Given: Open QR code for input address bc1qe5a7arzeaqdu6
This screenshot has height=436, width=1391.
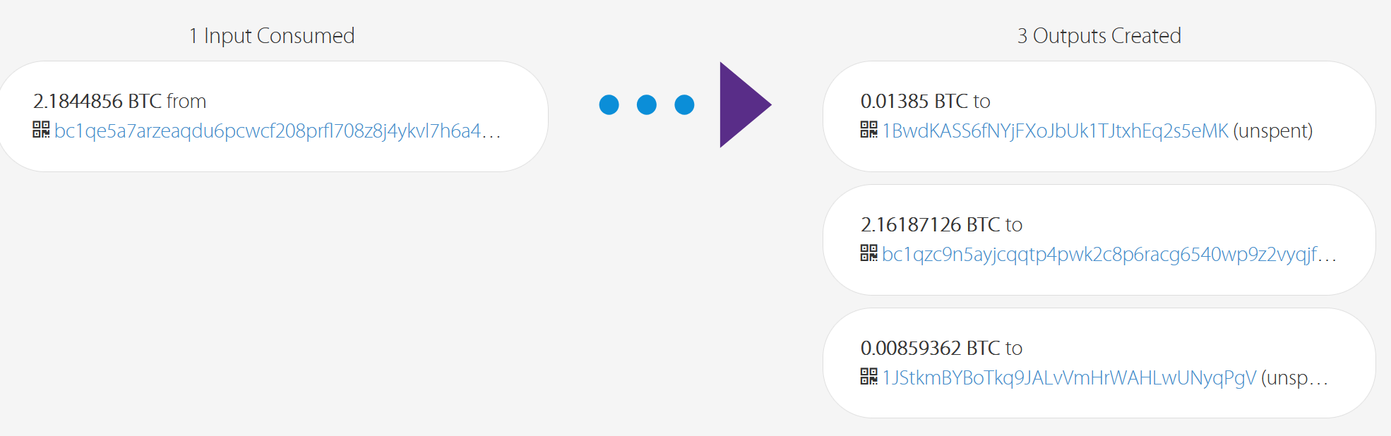Looking at the screenshot, I should (x=41, y=130).
